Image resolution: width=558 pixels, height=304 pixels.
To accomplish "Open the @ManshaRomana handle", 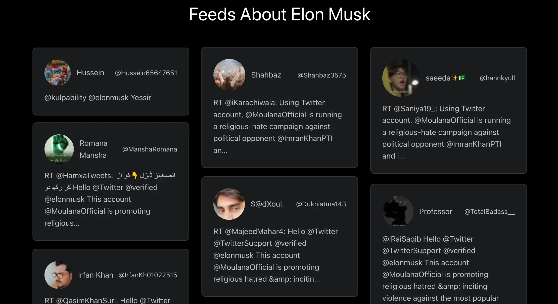I will (x=150, y=149).
